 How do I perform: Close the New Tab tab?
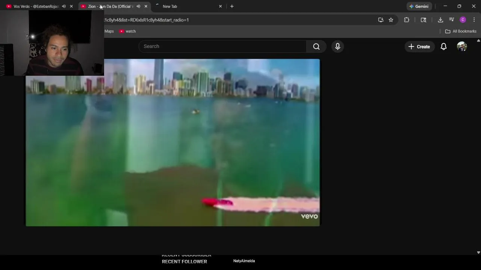[x=220, y=6]
